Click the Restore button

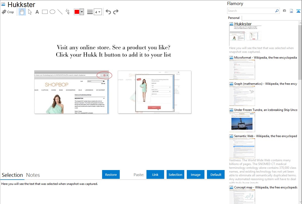[111, 175]
